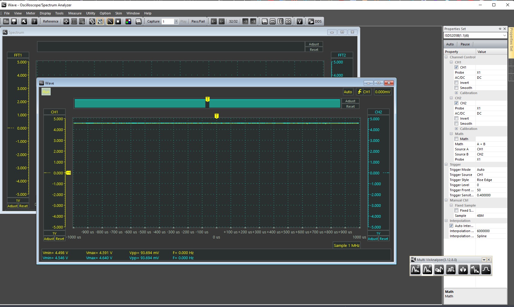
Task: Collapse the Manual Ctrl section
Action: (446, 200)
